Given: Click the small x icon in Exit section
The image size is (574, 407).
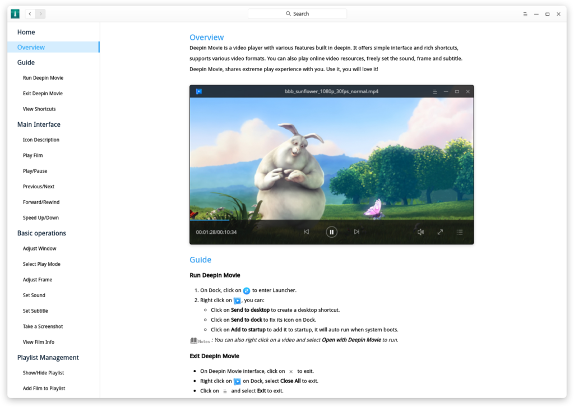Looking at the screenshot, I should pos(291,372).
